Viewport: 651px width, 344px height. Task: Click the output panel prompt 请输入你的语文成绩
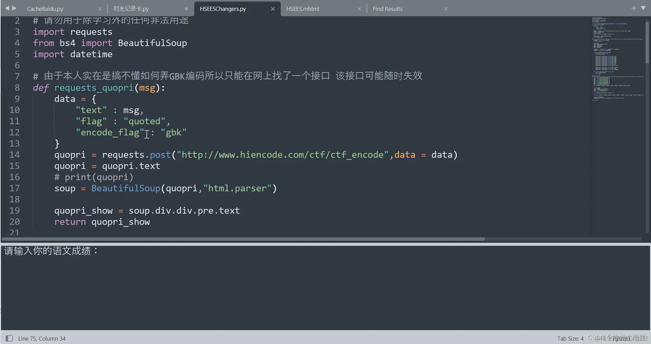51,251
